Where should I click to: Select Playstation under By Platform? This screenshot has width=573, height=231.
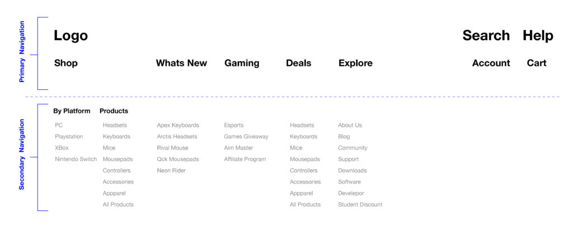pos(69,137)
